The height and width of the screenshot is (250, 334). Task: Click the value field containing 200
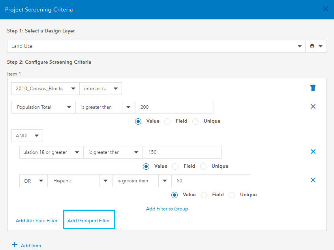coord(174,107)
